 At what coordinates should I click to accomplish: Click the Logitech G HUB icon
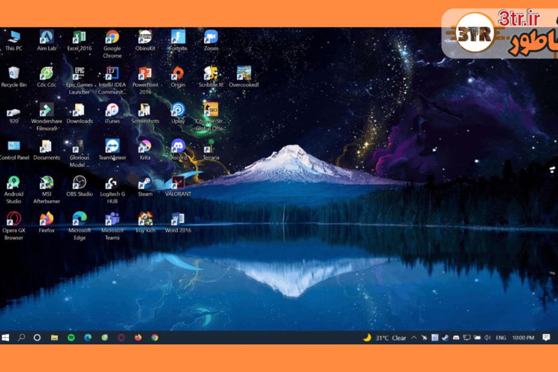coord(112,183)
